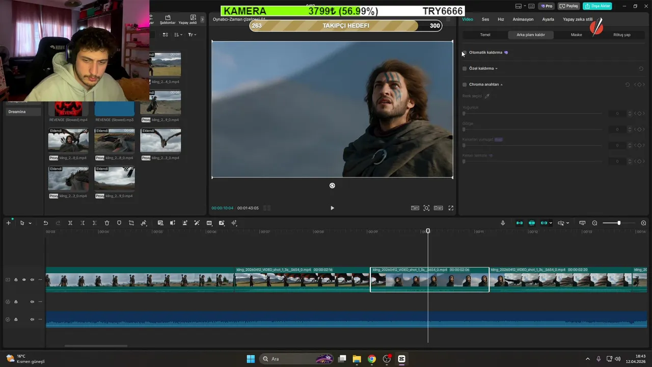Open the media filter dropdown
Screen dimensions: 652x367
pos(192,35)
